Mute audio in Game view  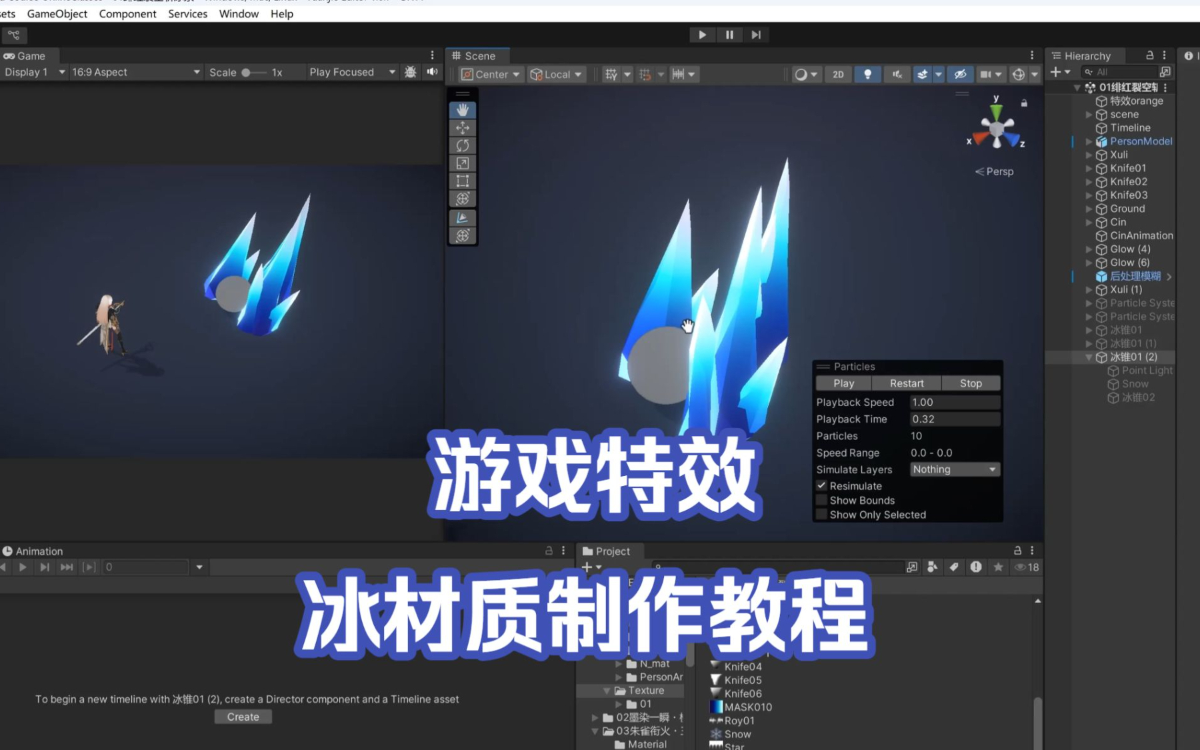point(433,72)
